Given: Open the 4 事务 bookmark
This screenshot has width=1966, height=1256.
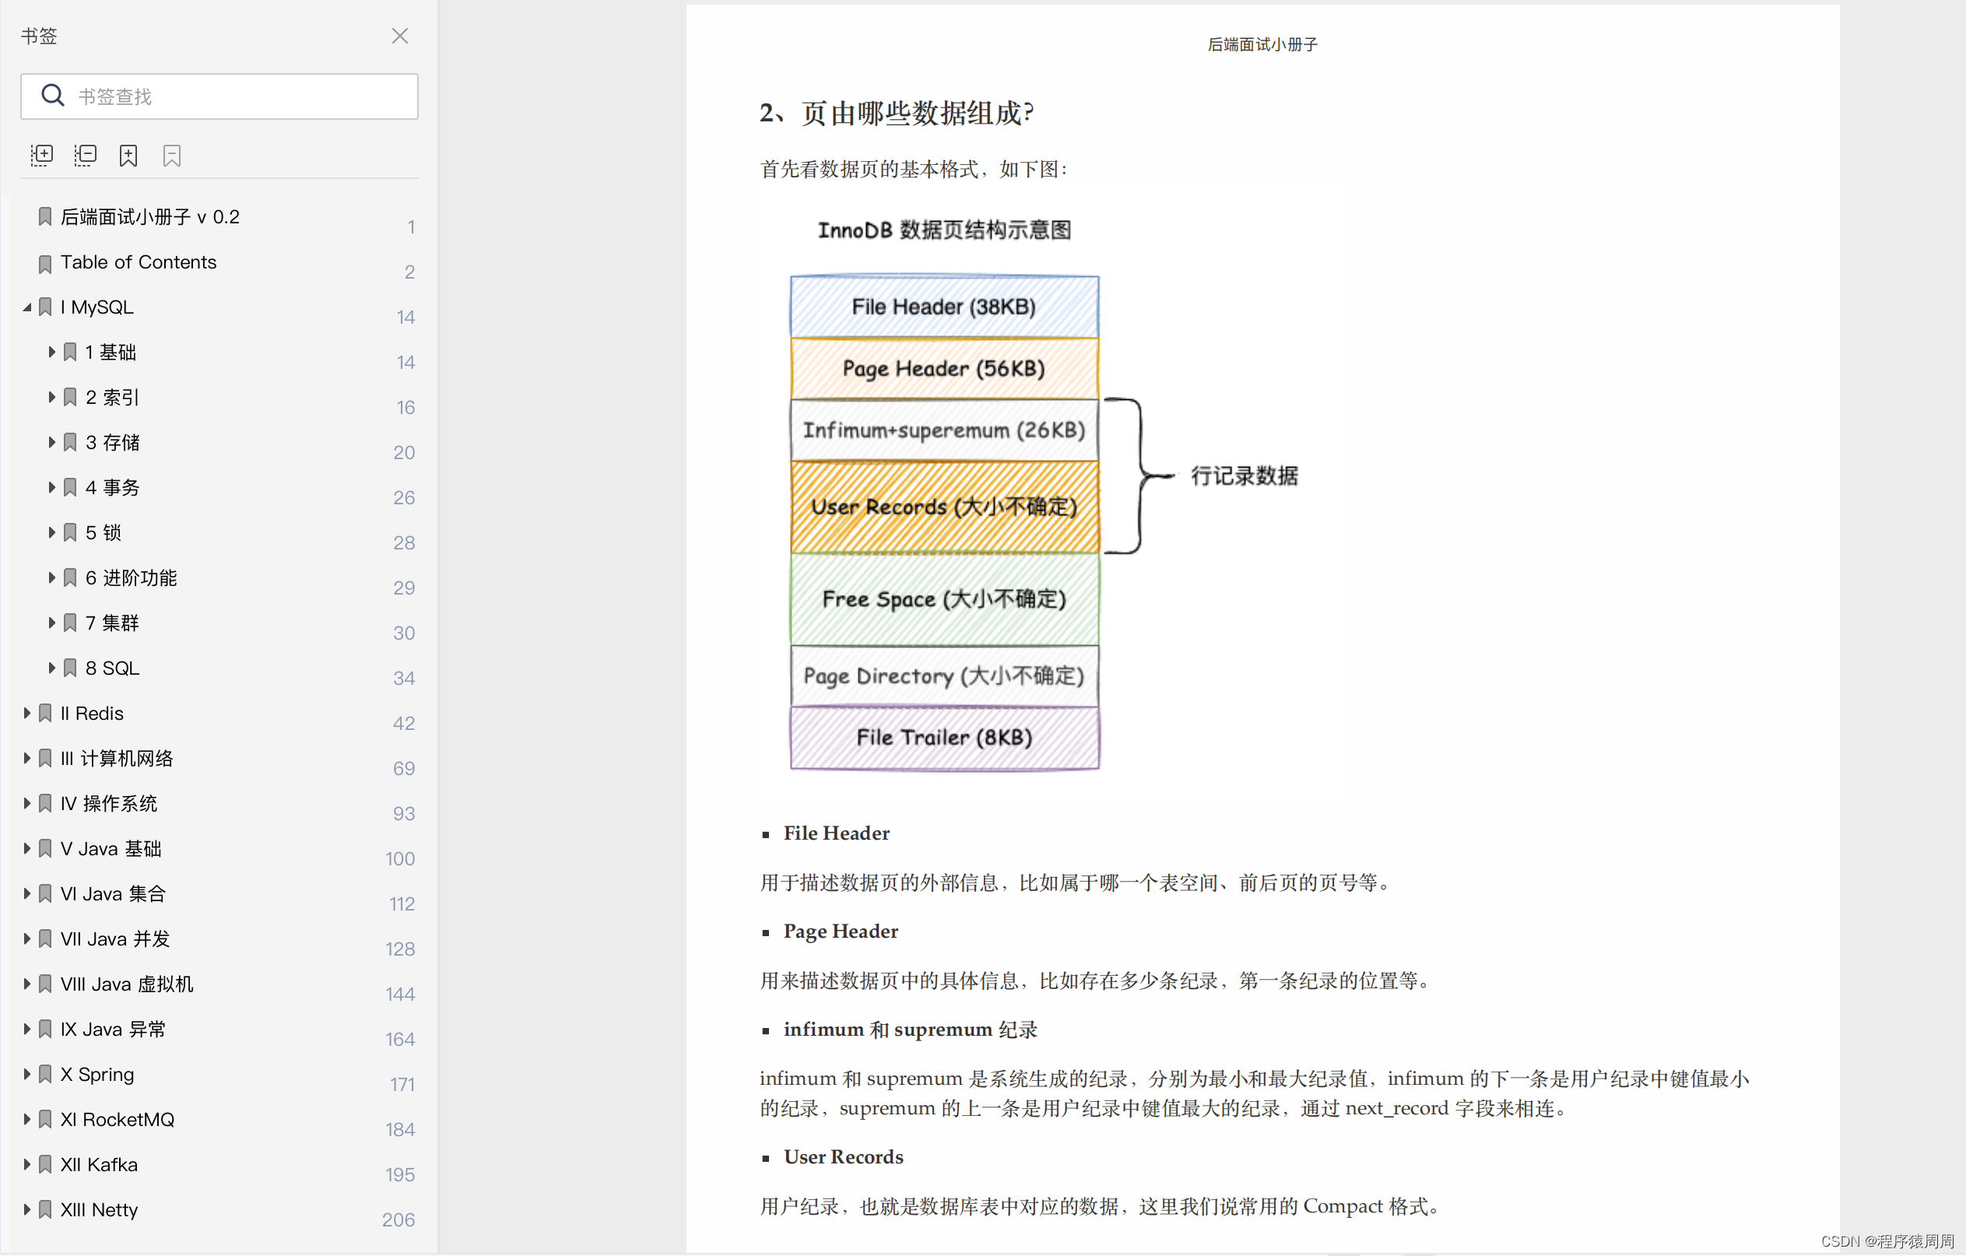Looking at the screenshot, I should 113,488.
